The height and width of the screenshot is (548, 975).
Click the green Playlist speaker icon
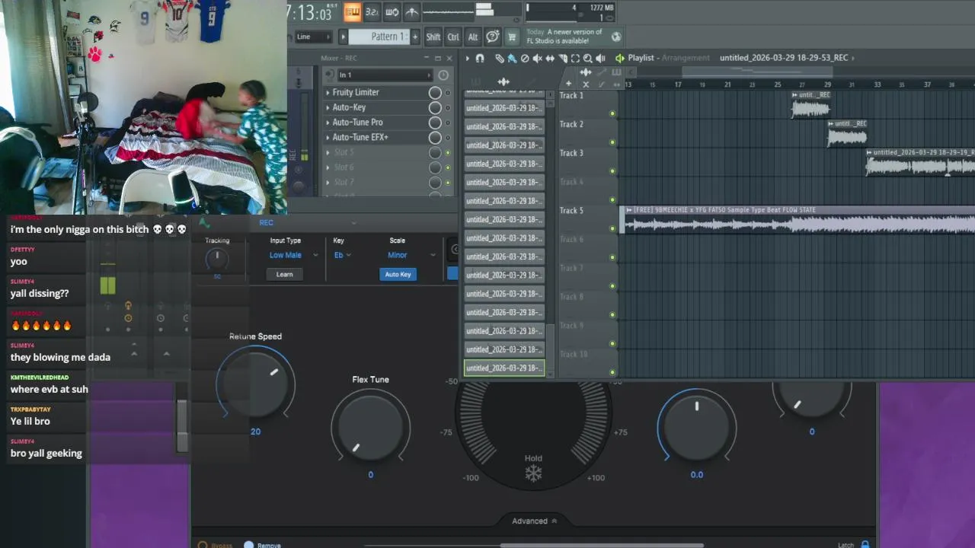(x=620, y=58)
